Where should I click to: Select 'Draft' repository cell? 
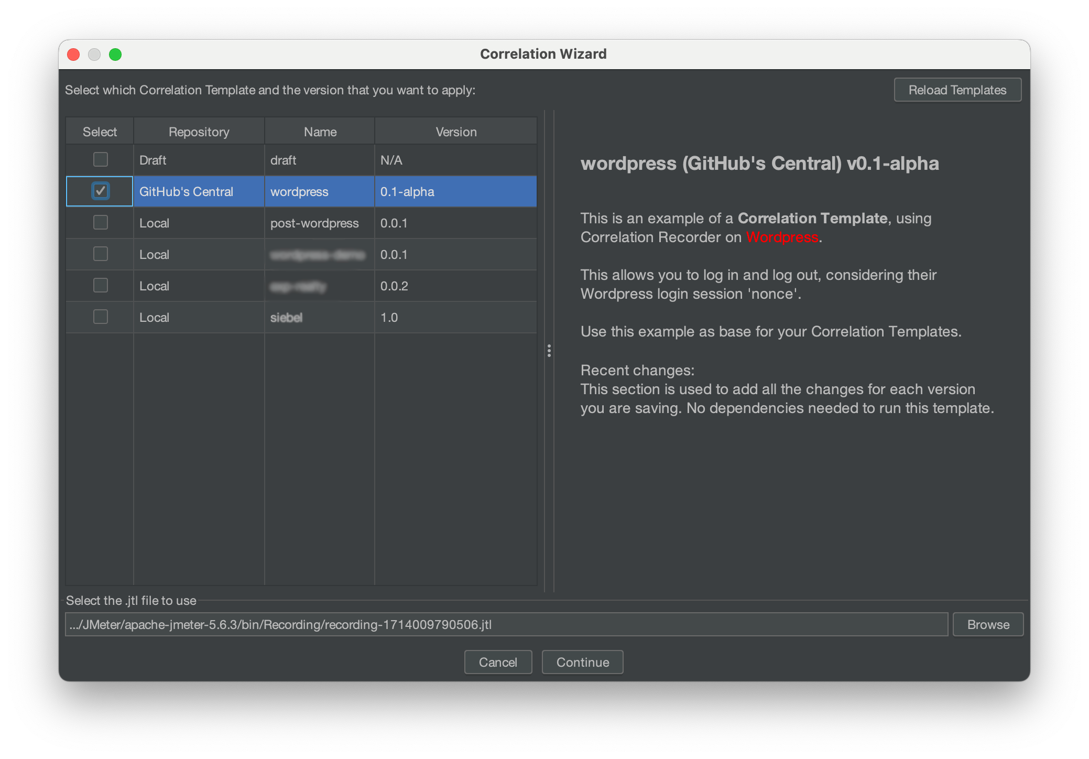199,160
